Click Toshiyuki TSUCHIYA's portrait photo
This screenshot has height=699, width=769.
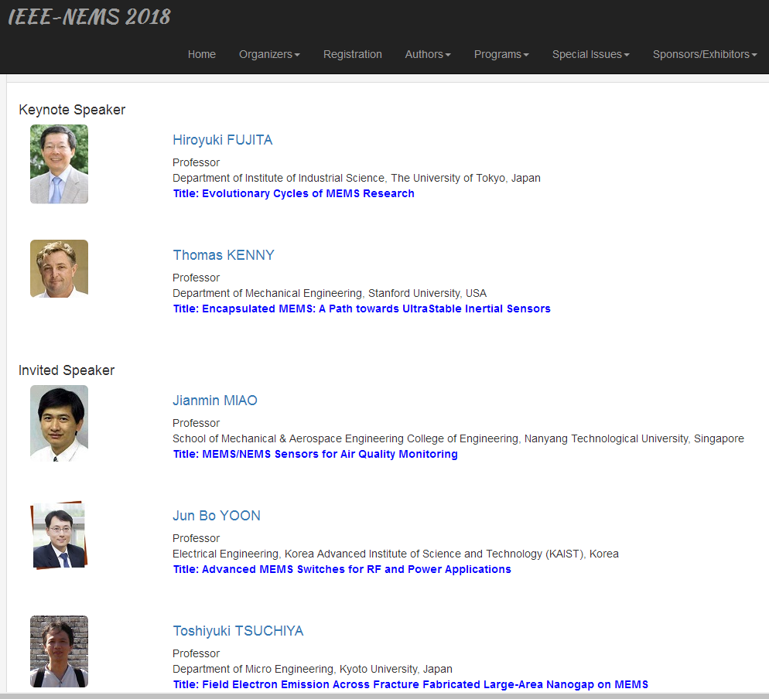tap(60, 652)
